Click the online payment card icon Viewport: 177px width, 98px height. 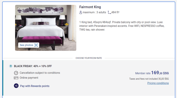(x=16, y=78)
